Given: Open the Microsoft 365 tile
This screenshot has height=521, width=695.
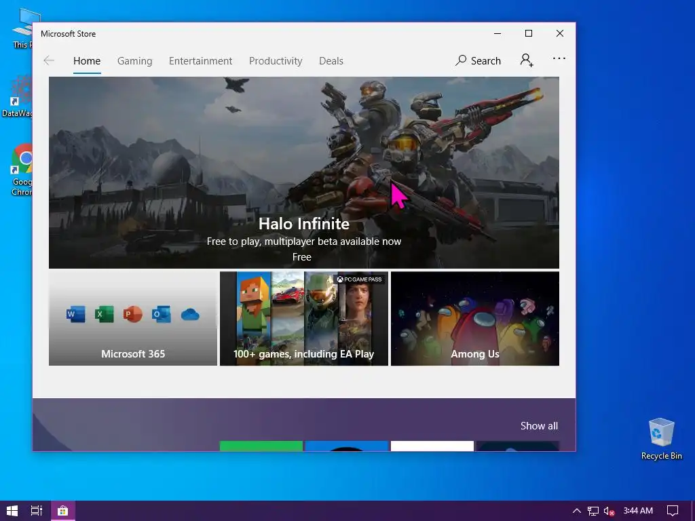Looking at the screenshot, I should (133, 319).
